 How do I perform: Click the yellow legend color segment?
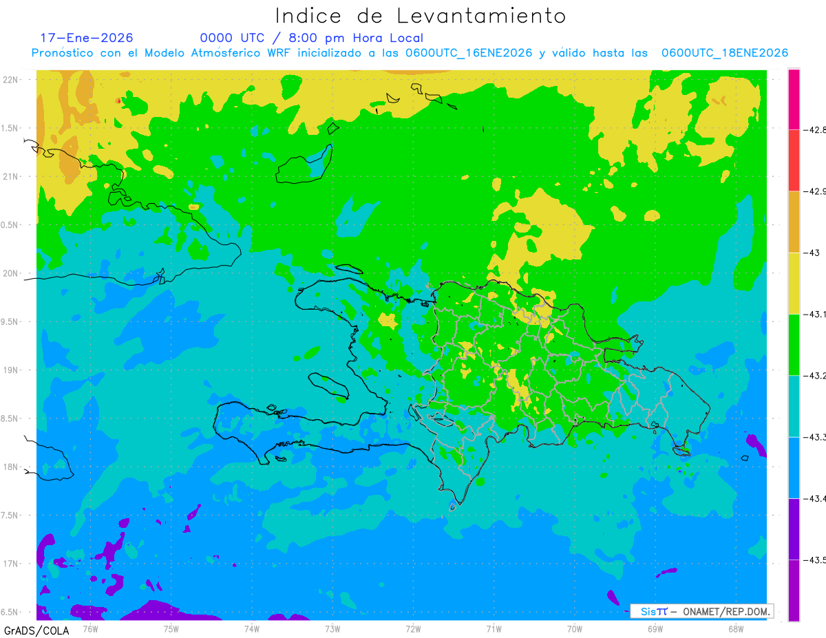coord(794,283)
